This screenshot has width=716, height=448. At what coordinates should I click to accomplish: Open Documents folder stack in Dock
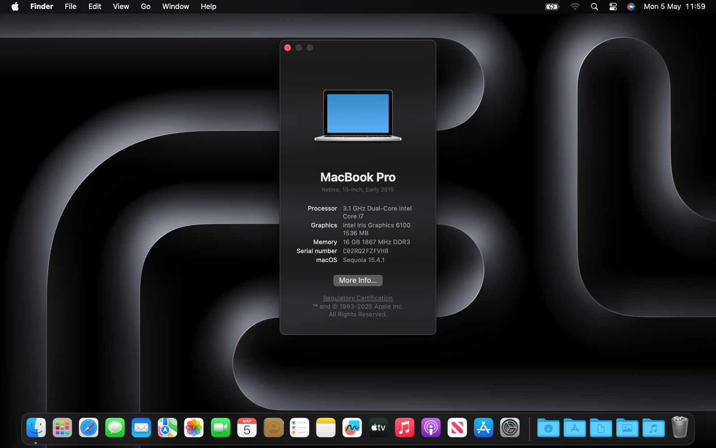pos(601,428)
